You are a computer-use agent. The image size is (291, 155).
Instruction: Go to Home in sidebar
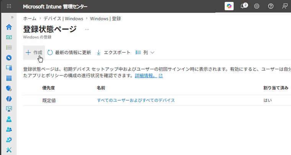9,27
